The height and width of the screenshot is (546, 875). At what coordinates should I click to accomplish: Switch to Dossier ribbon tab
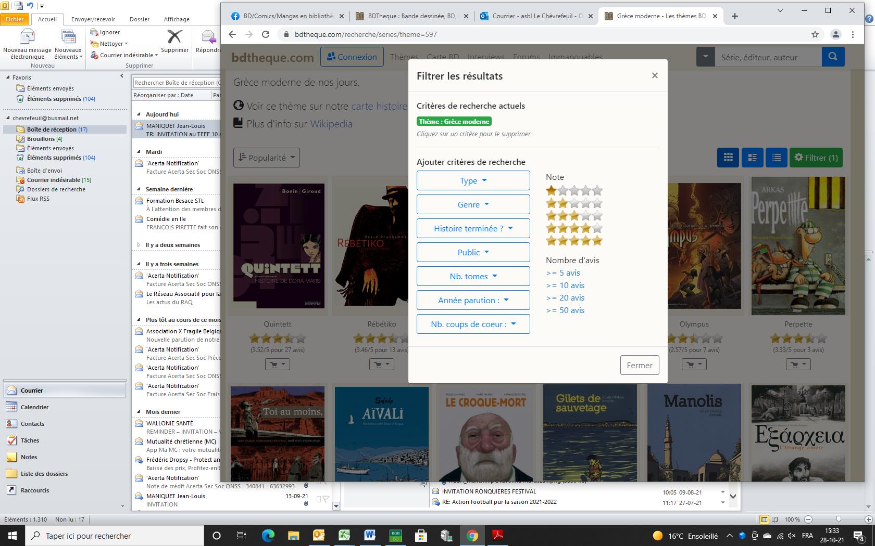point(140,19)
